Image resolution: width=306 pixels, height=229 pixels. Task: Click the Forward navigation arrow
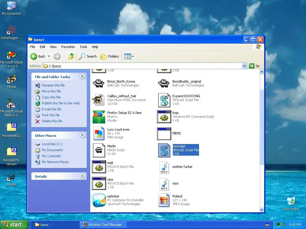tap(57, 56)
